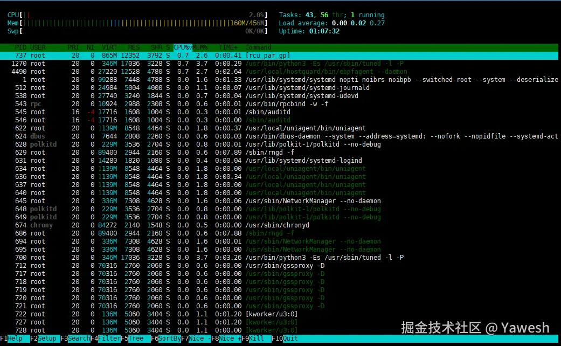
Task: Select polkitd thread row PID 648
Action: pyautogui.click(x=279, y=209)
